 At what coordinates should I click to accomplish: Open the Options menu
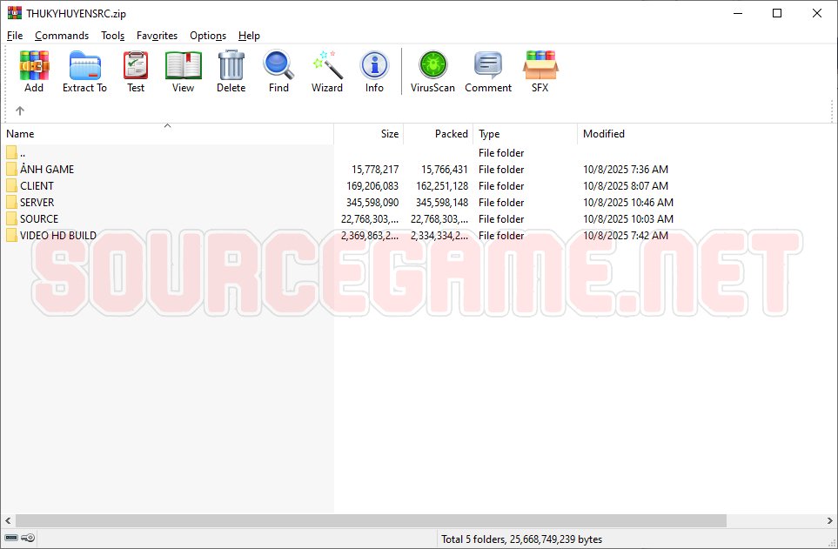[208, 36]
